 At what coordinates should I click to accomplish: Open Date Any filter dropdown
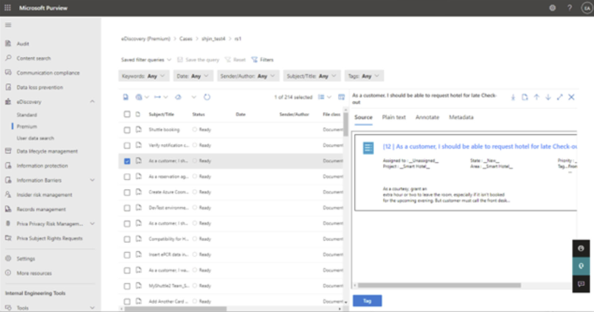193,76
